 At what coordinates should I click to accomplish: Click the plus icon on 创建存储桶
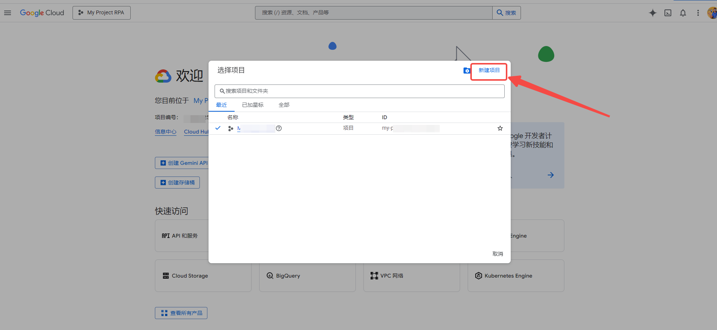[x=163, y=183]
